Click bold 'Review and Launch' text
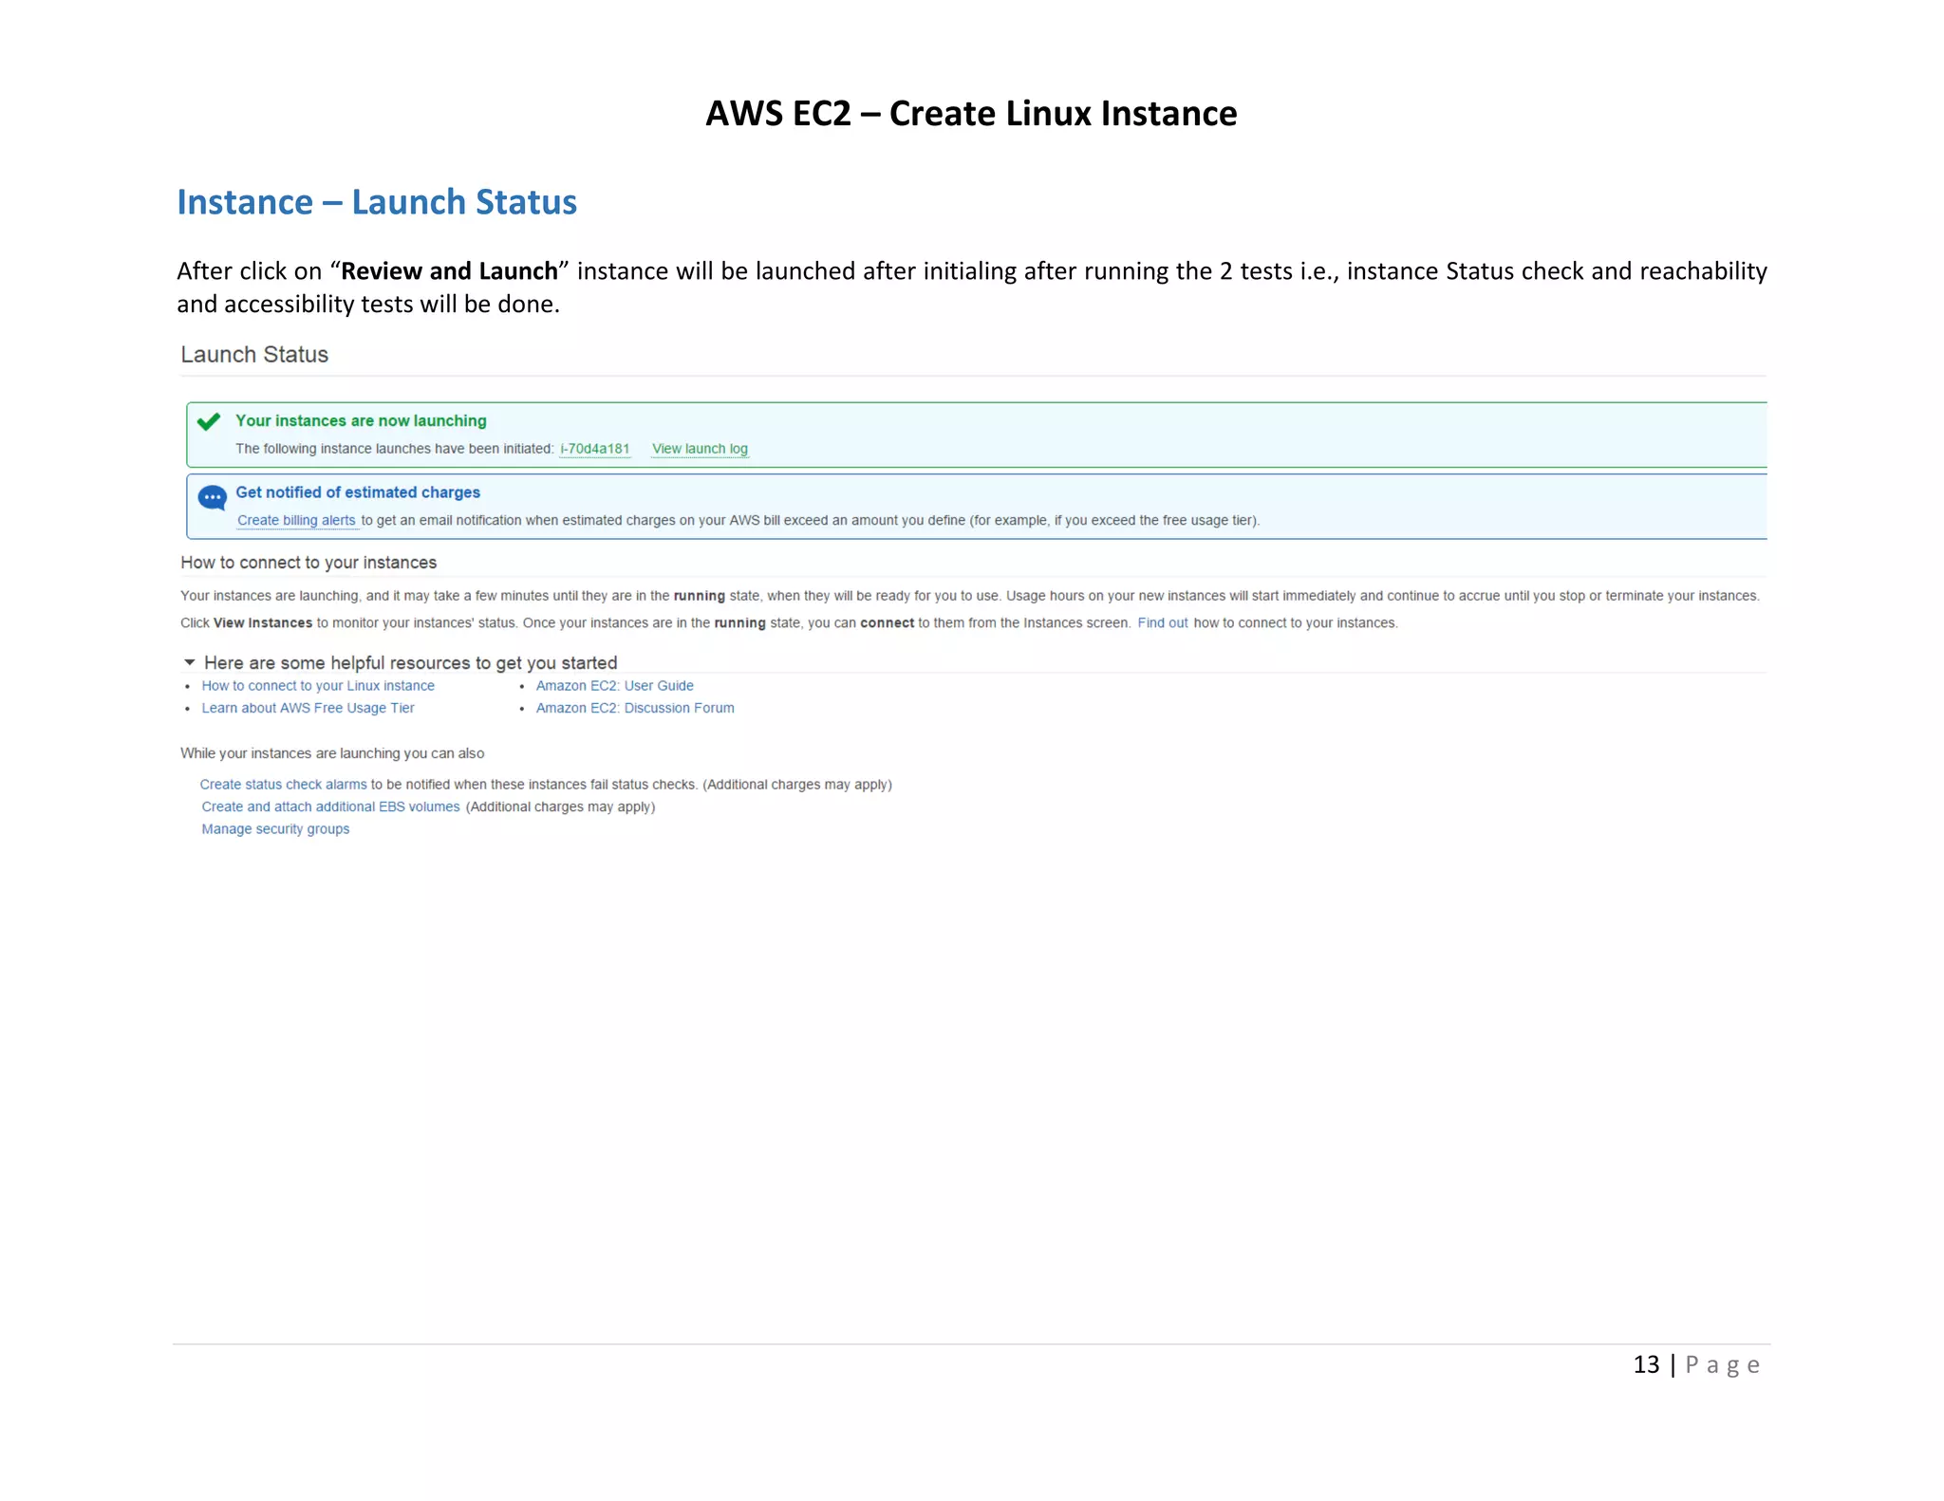The width and height of the screenshot is (1944, 1501). pyautogui.click(x=449, y=271)
